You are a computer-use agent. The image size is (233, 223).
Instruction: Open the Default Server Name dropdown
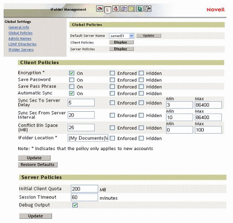click(x=121, y=36)
